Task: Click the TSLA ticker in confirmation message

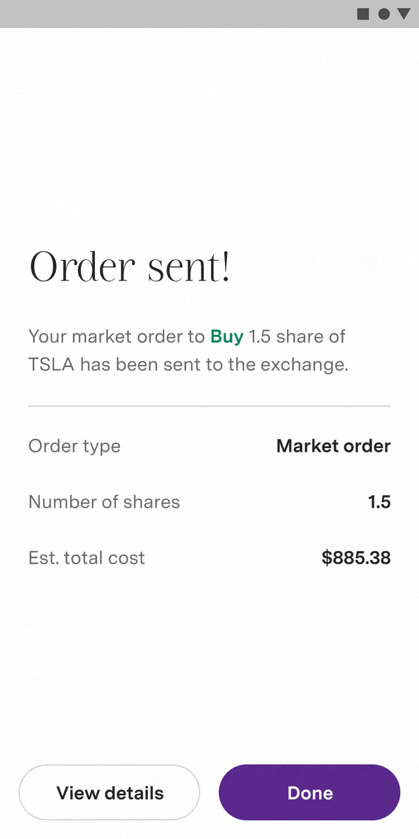Action: click(52, 365)
